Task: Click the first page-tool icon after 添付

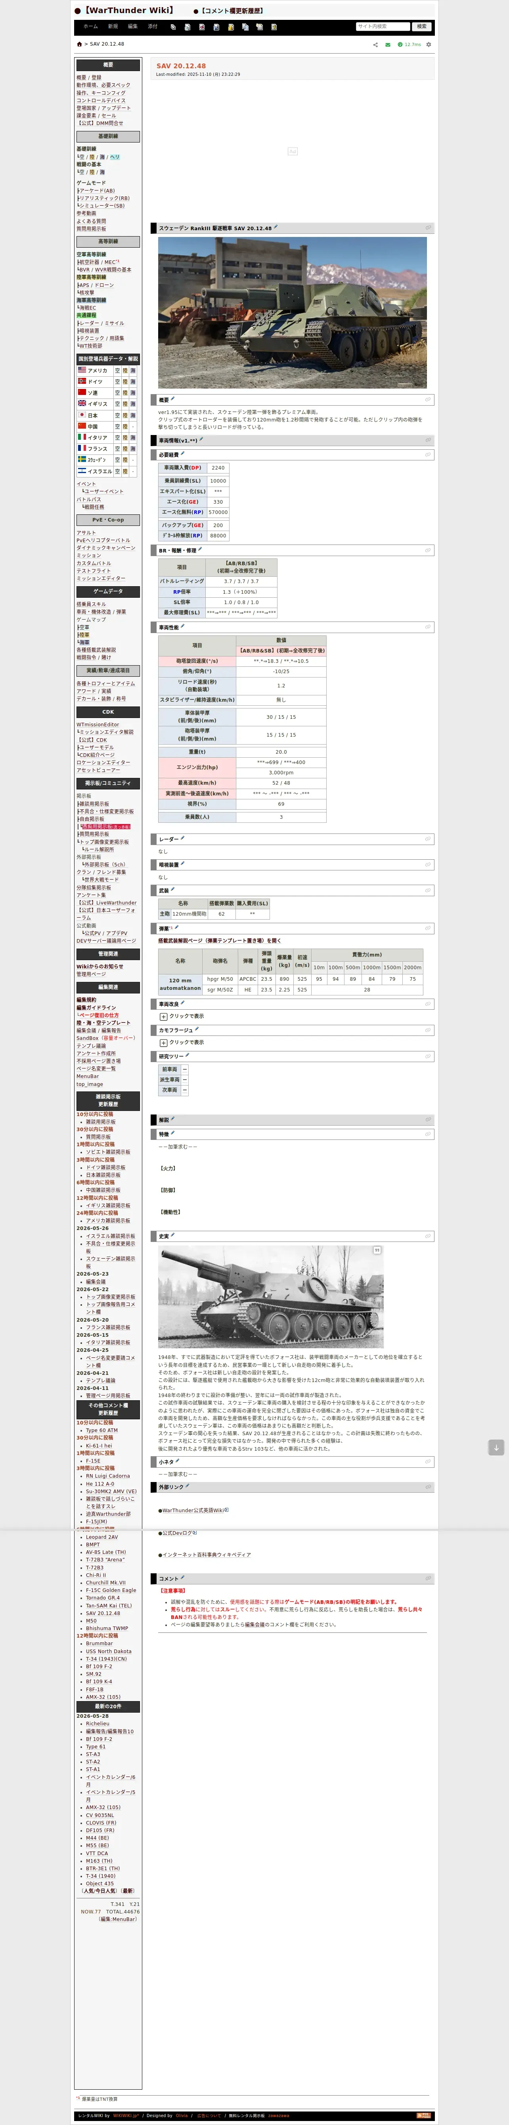Action: [173, 27]
